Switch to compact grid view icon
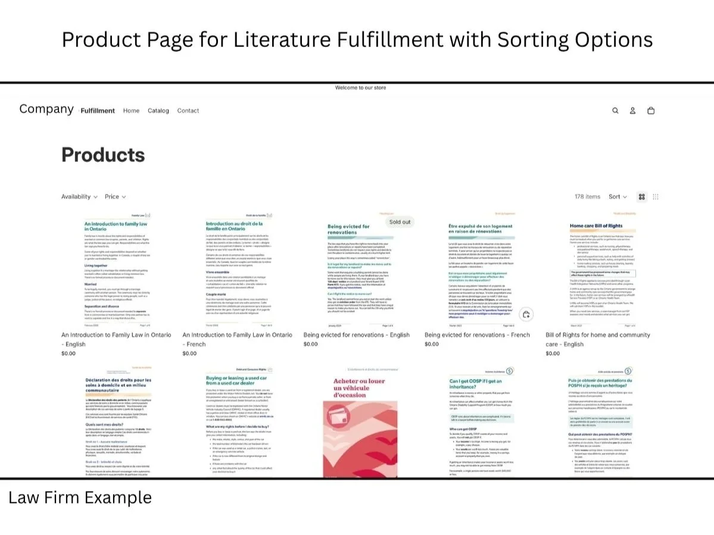Screen dimensions: 714x535 click(656, 196)
